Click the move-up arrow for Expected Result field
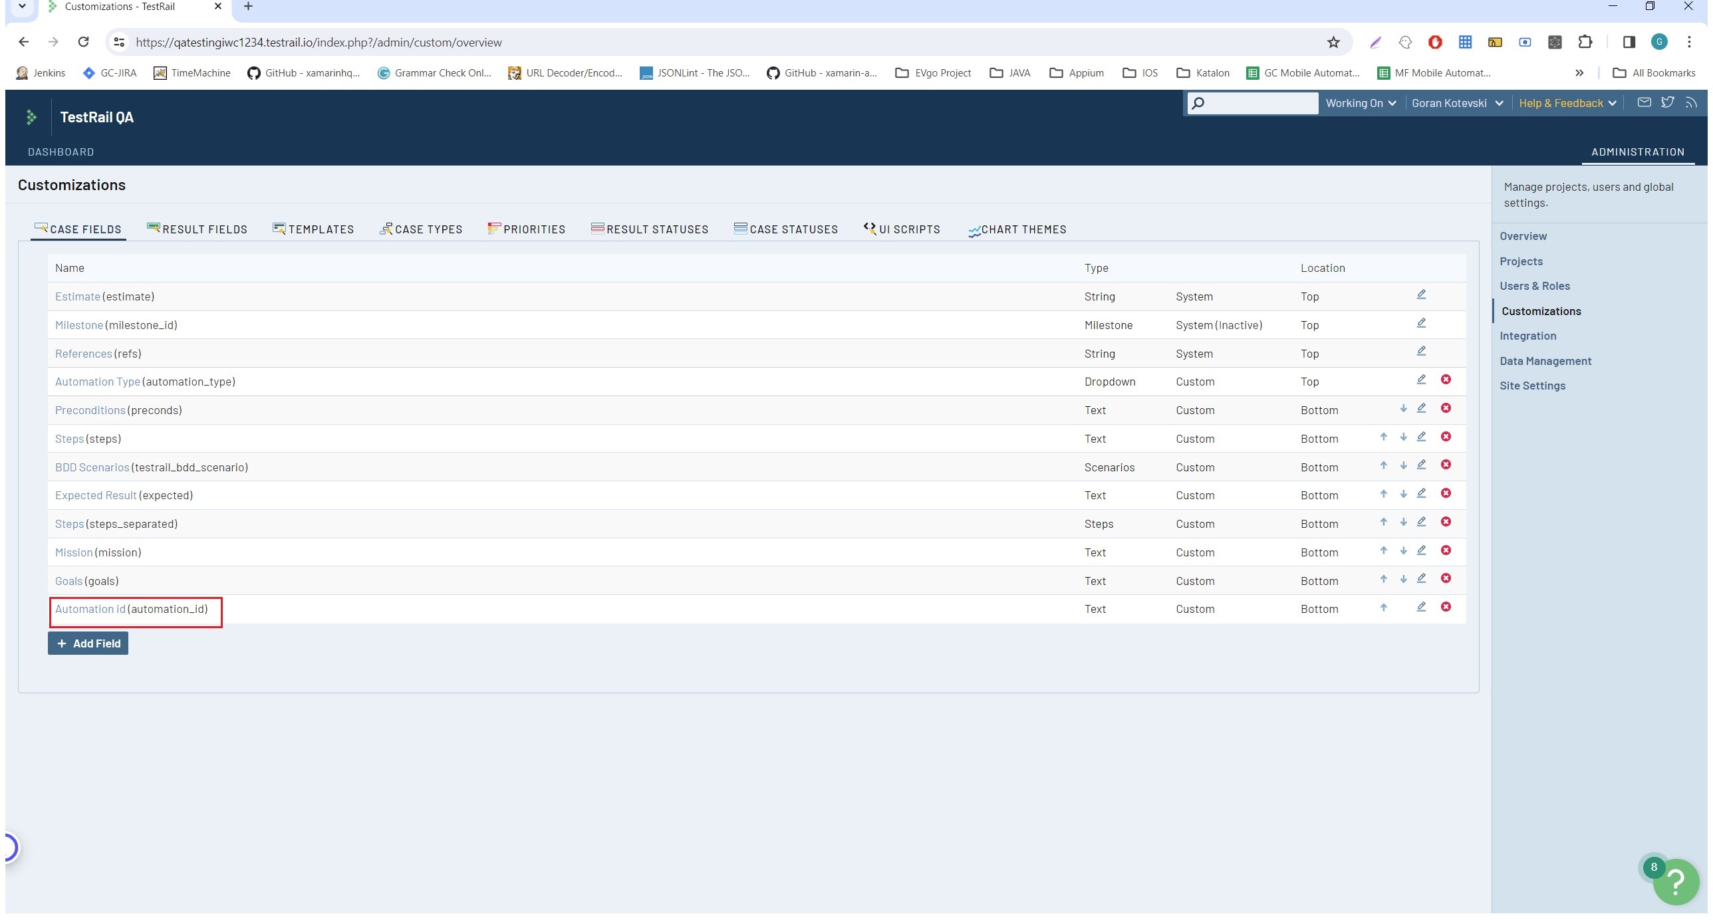Screen dimensions: 1713x920 [x=1384, y=493]
